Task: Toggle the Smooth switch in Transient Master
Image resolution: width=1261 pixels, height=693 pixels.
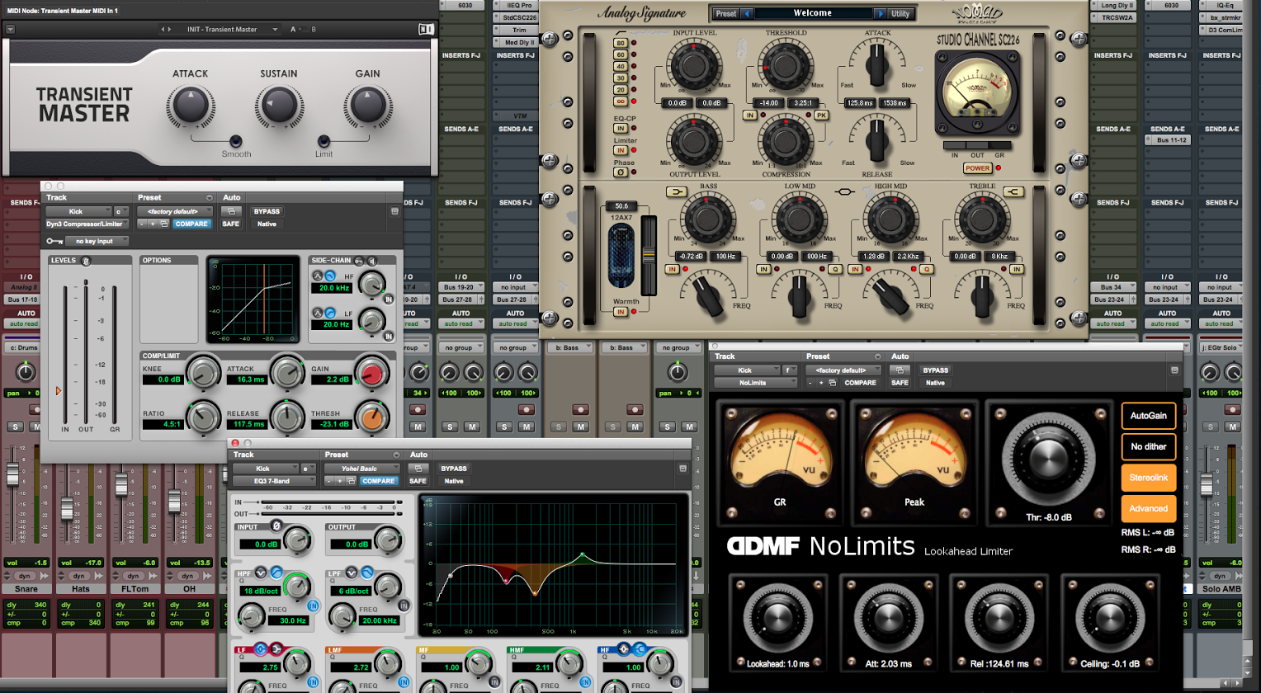Action: click(236, 140)
